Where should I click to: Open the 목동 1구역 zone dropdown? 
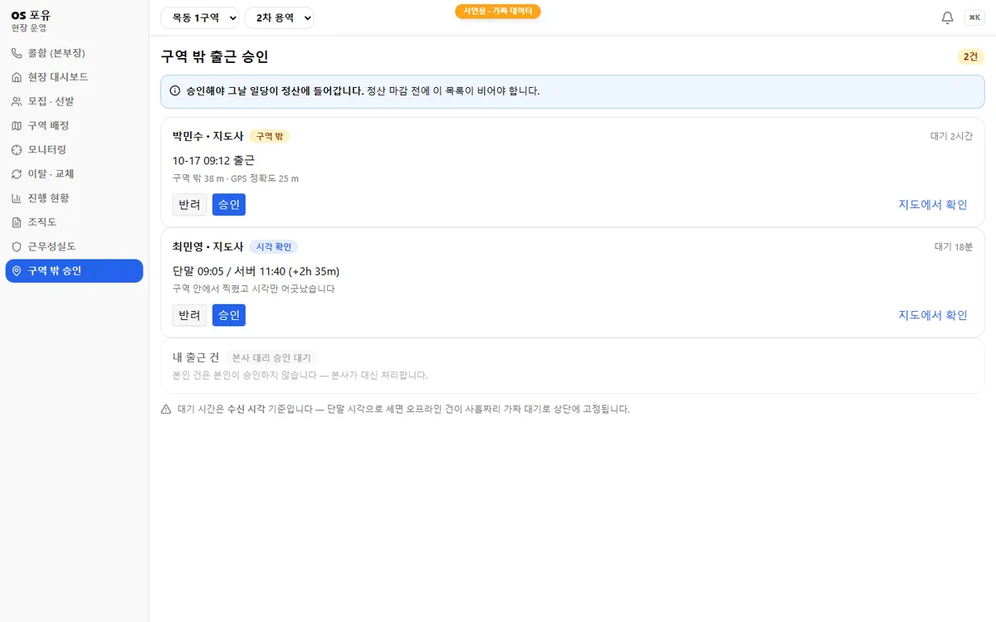[200, 17]
